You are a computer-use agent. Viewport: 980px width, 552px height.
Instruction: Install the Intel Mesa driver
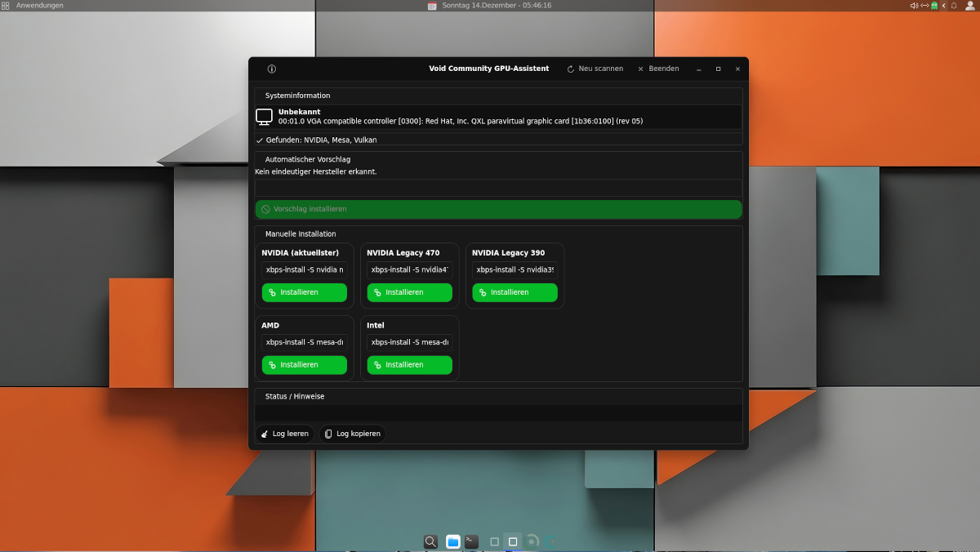pos(409,365)
